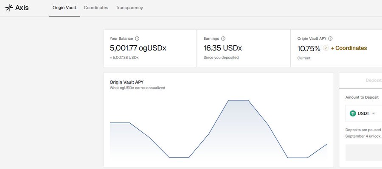The image size is (382, 169).
Task: Click the Current caption under APY
Action: point(304,58)
